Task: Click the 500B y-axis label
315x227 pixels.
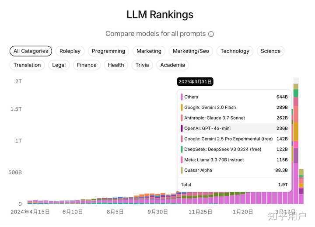Action: tap(15, 172)
